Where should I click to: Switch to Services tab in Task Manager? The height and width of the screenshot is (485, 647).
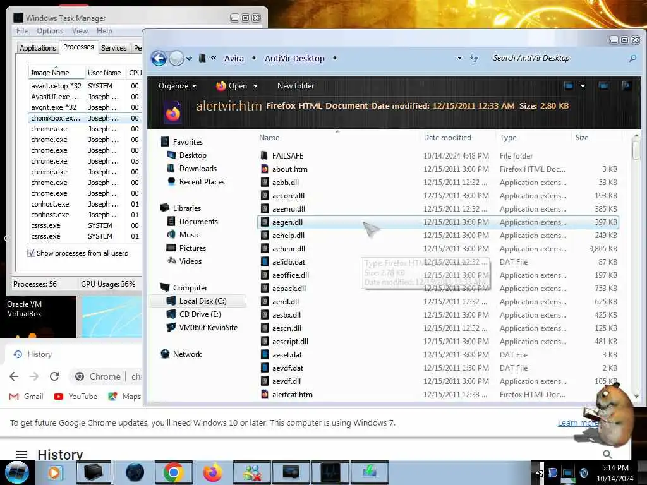[114, 48]
